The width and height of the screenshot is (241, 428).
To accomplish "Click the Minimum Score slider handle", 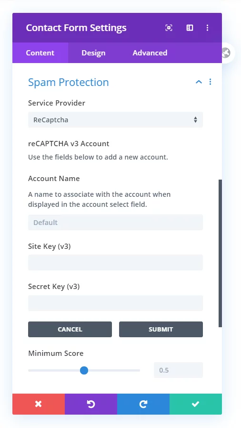I will click(84, 370).
